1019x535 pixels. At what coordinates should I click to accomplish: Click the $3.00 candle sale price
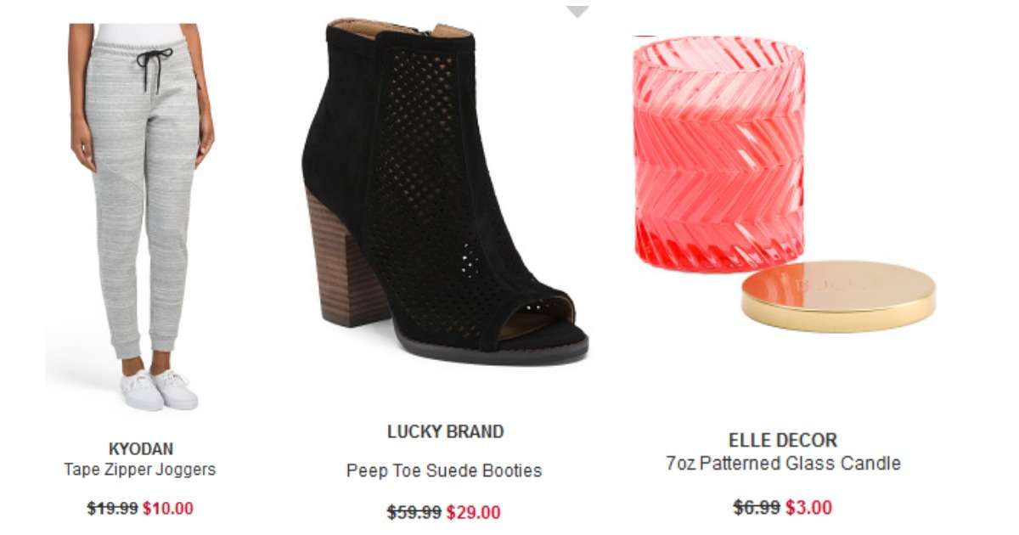pos(808,508)
